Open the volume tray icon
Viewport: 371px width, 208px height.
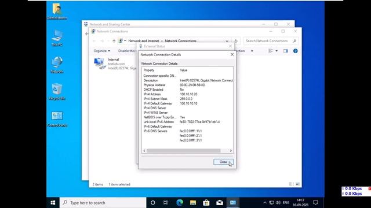278,203
